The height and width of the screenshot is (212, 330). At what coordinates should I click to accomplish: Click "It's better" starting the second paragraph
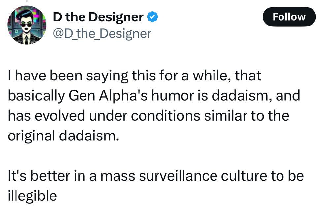39,176
